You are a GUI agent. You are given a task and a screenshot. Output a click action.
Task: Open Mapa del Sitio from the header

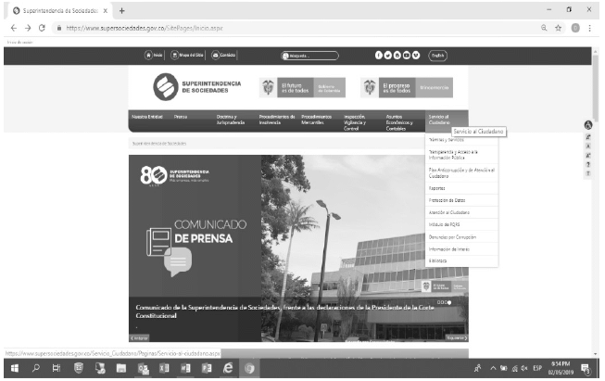pos(188,56)
